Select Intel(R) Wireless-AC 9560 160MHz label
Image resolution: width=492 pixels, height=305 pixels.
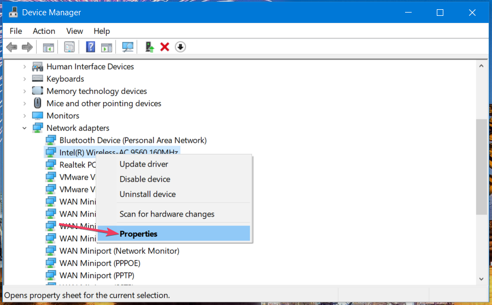tap(119, 152)
